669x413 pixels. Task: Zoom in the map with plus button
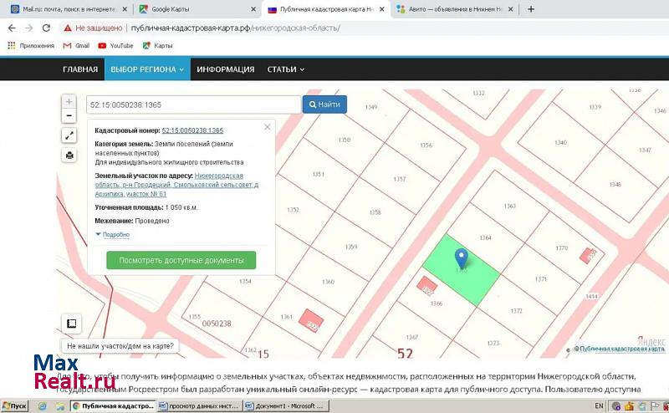69,101
